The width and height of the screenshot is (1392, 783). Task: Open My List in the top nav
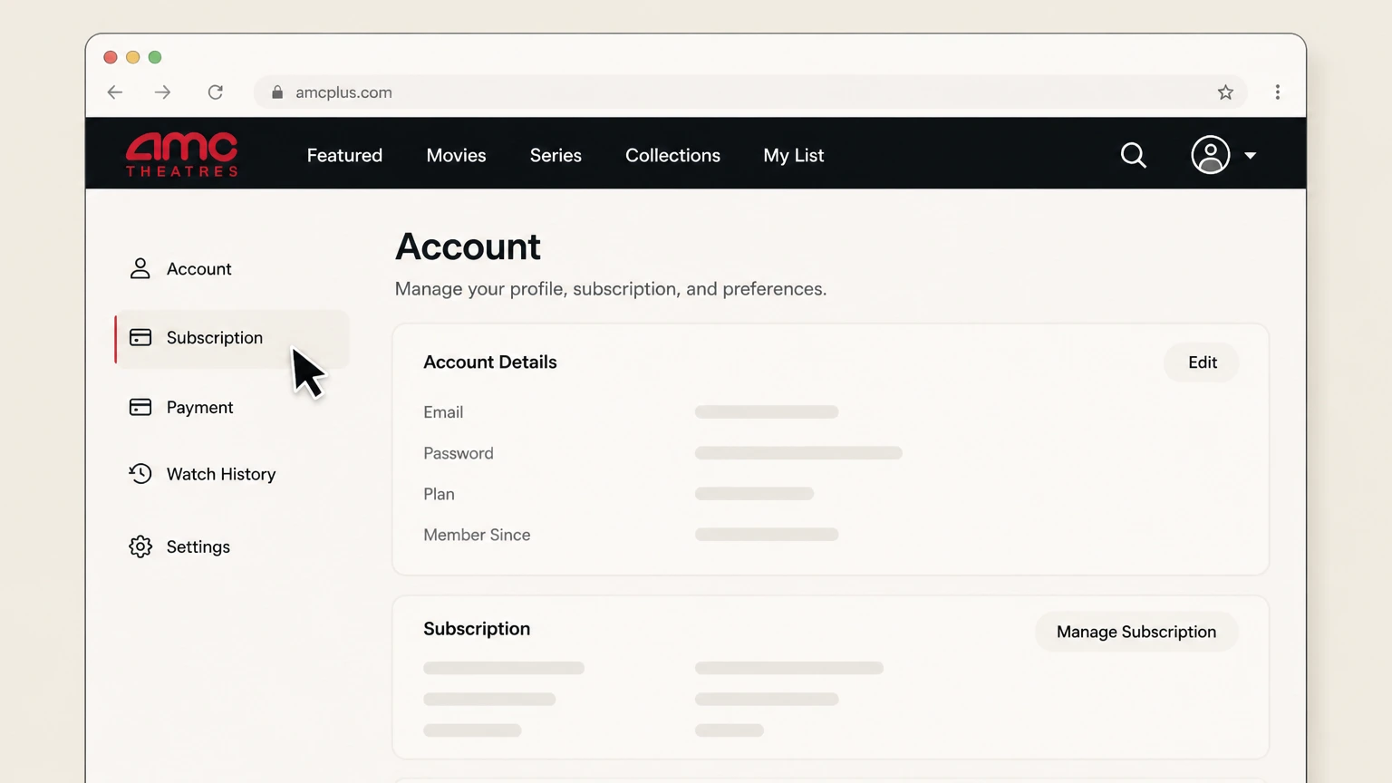coord(794,156)
